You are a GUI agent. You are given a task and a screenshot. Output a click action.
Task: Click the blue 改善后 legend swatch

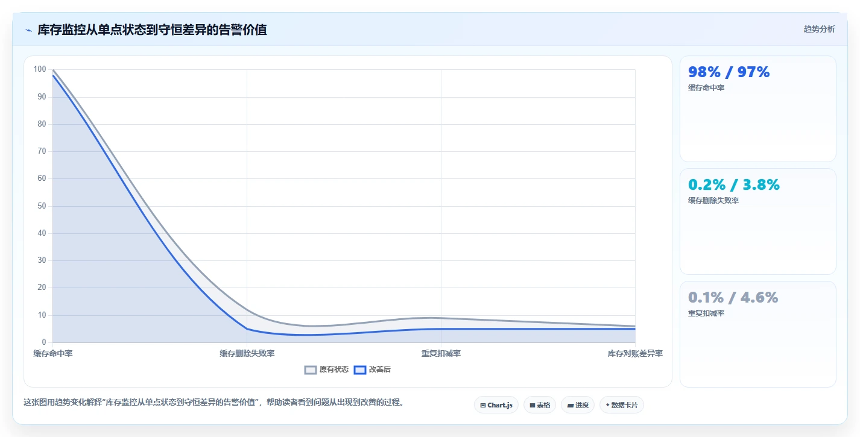tap(360, 370)
